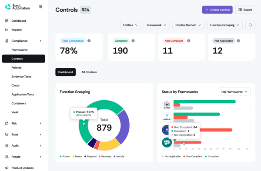Click the Create Control button
The image size is (261, 171).
pyautogui.click(x=217, y=10)
